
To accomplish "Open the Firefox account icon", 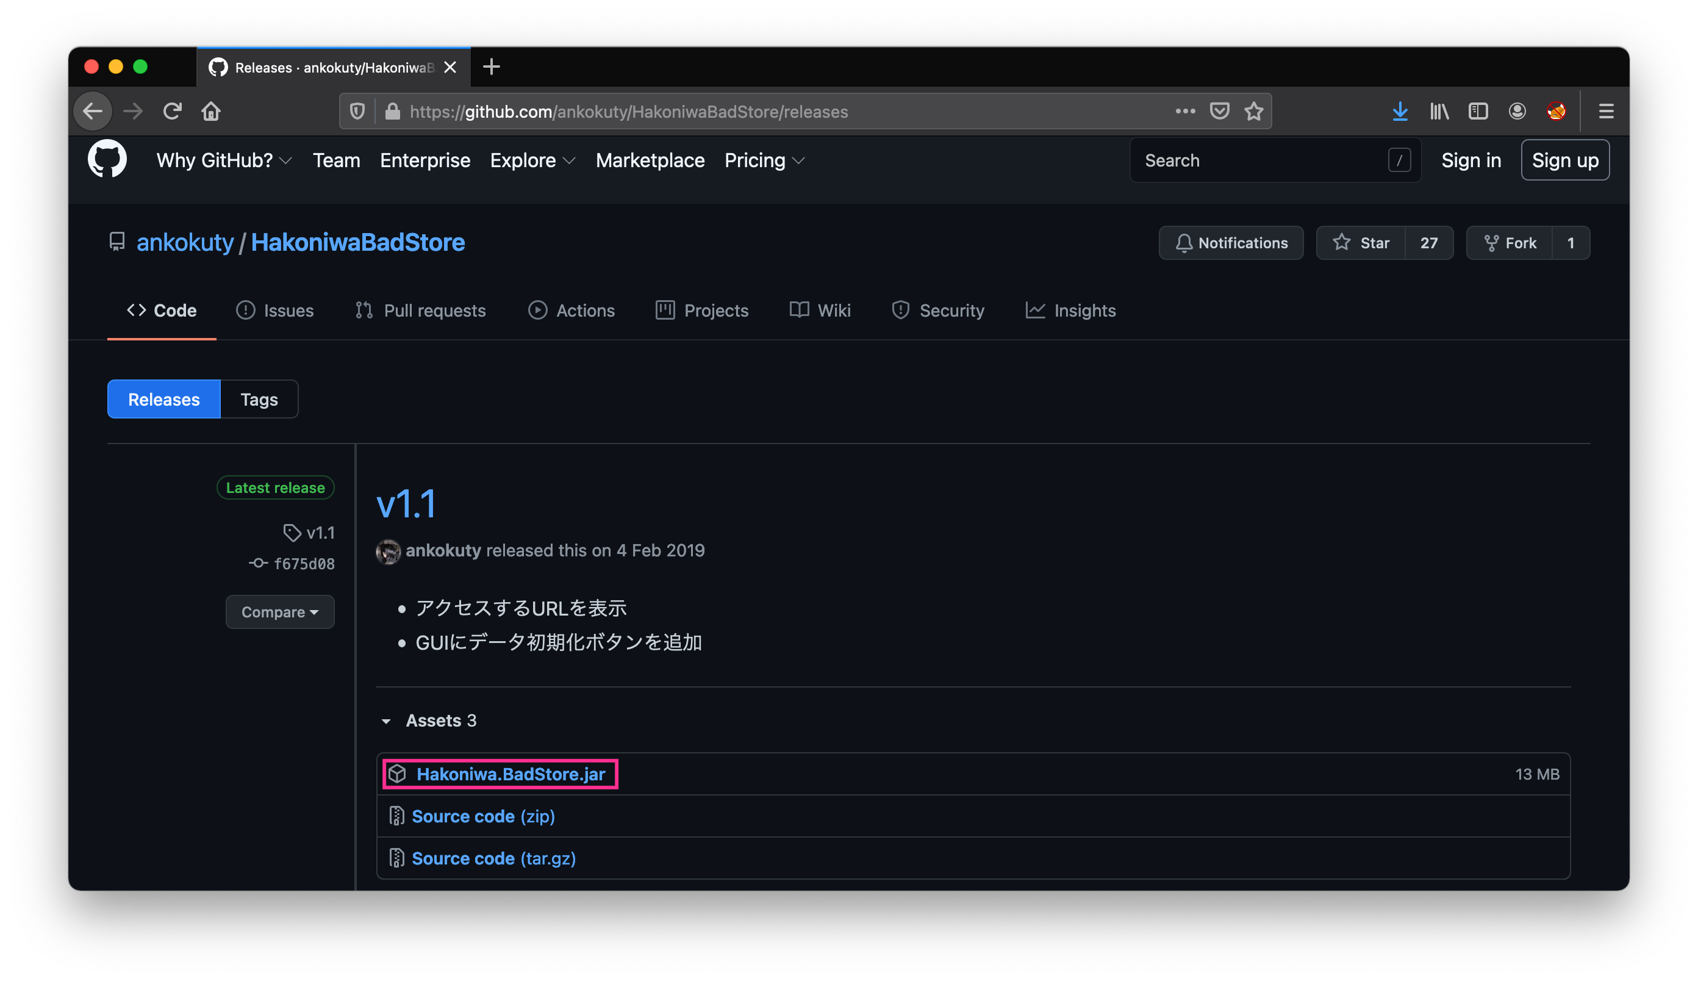I will pyautogui.click(x=1517, y=111).
